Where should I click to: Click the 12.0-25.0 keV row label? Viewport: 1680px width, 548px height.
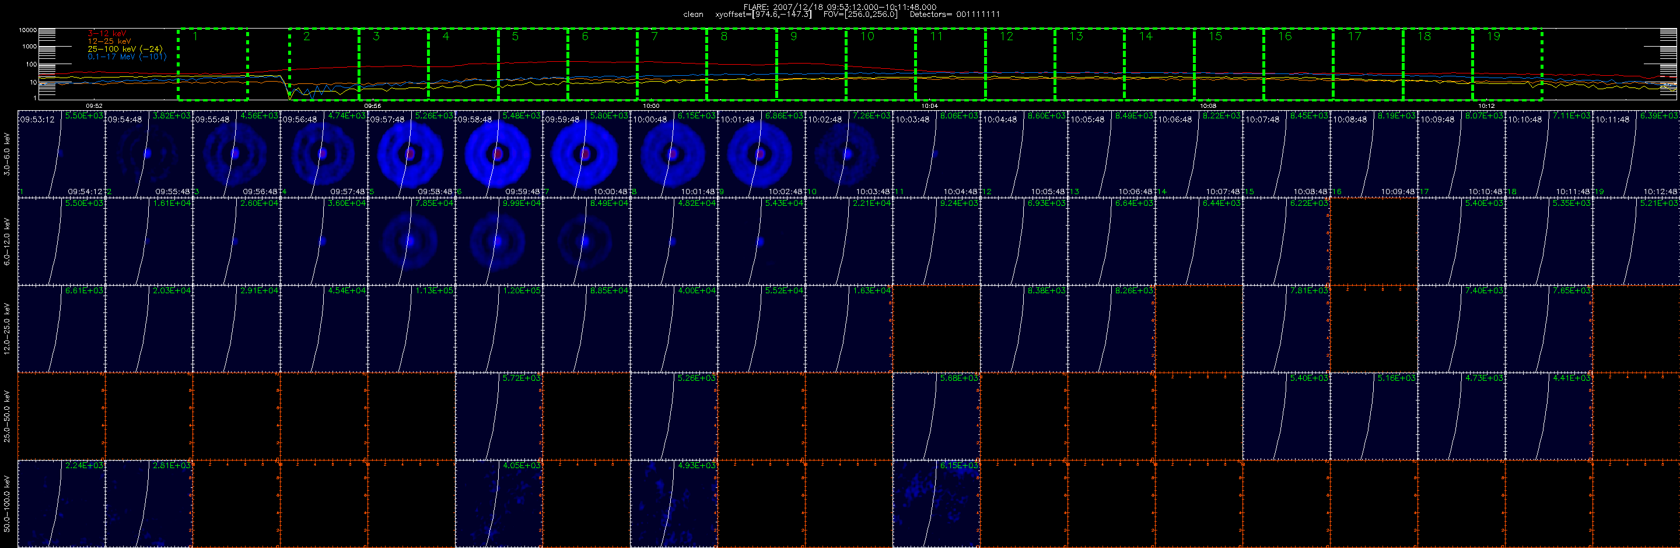(7, 328)
